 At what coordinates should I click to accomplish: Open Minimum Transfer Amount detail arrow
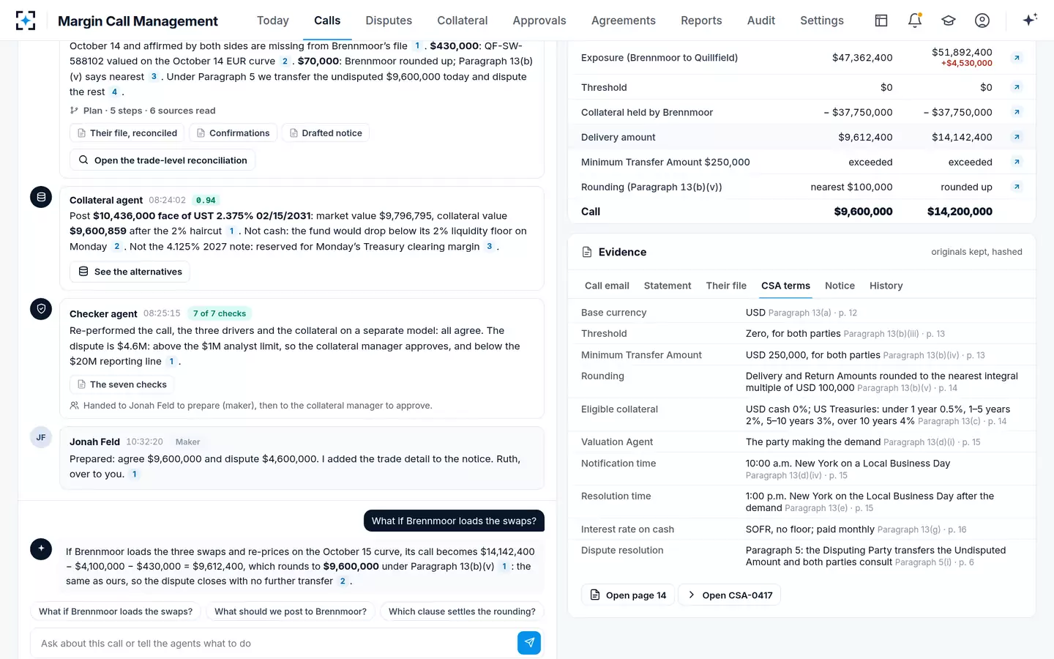point(1017,162)
